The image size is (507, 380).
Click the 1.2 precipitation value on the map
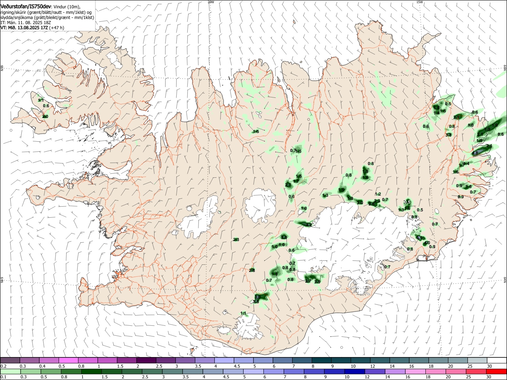378,194
